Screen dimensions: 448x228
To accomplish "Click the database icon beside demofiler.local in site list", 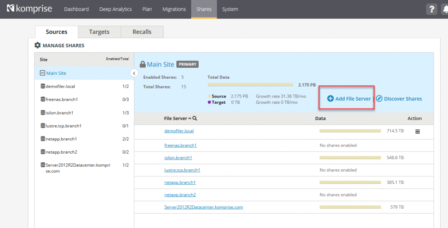I will [x=43, y=86].
